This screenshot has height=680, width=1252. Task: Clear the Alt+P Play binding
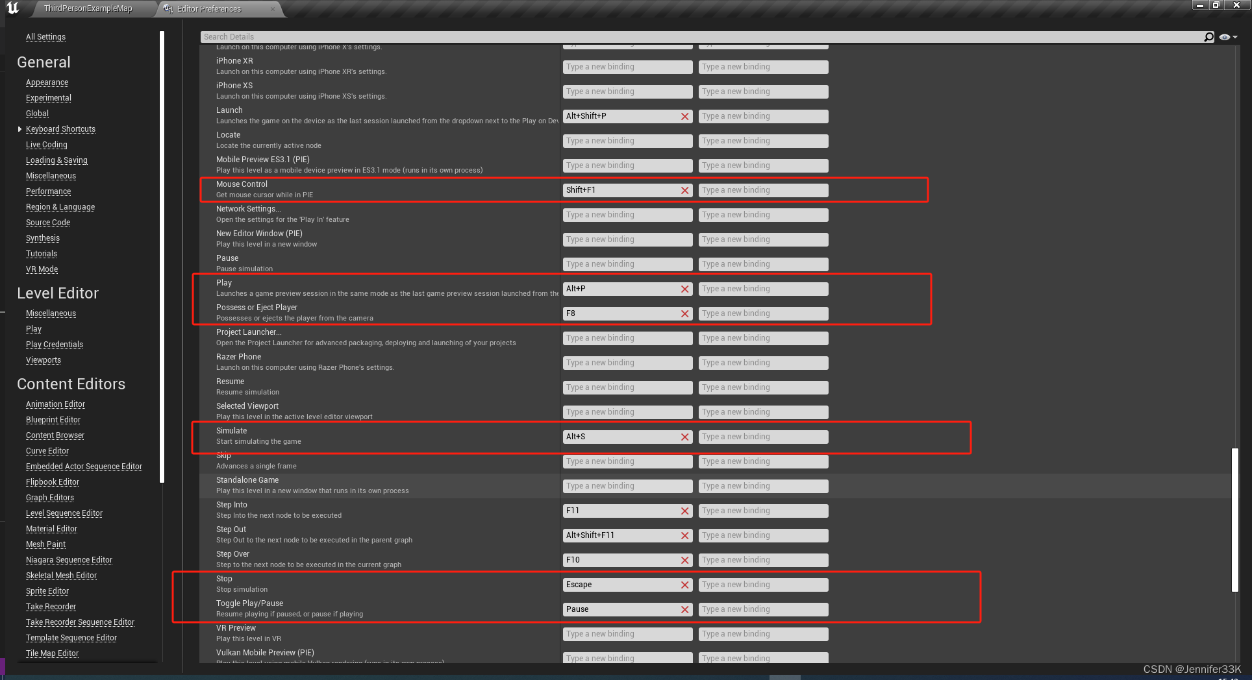684,289
